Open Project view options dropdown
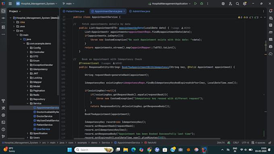Screen dimensions: 274x154 15,11
